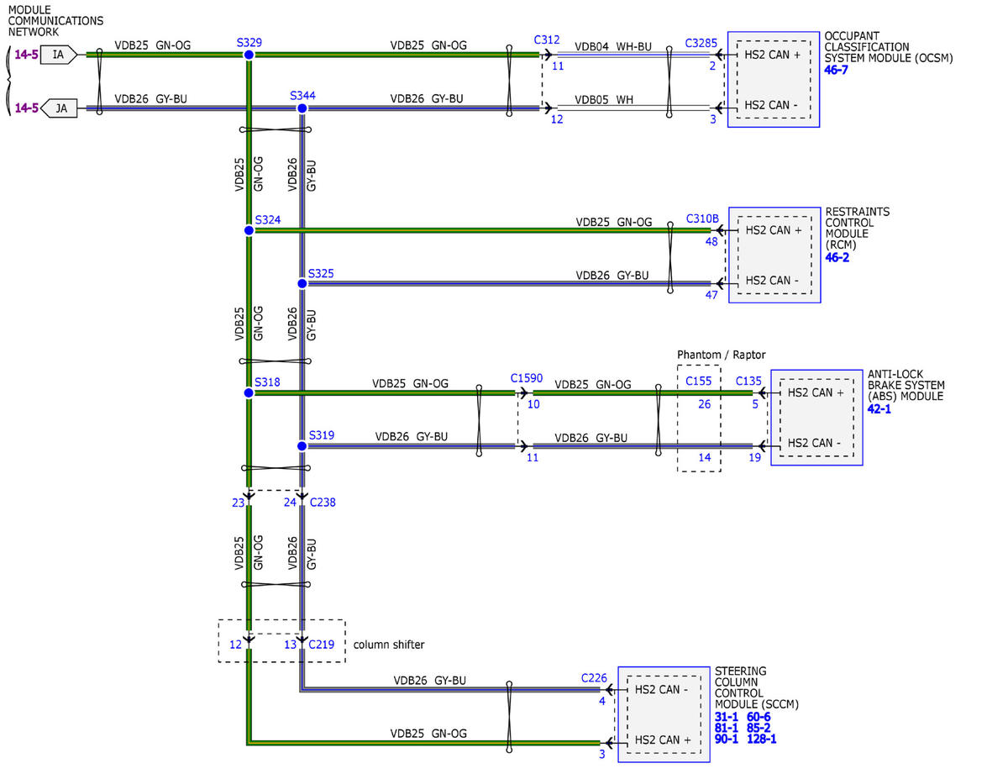Open page reference 46-7 for OCSM
This screenshot has width=1008, height=779.
pyautogui.click(x=837, y=70)
